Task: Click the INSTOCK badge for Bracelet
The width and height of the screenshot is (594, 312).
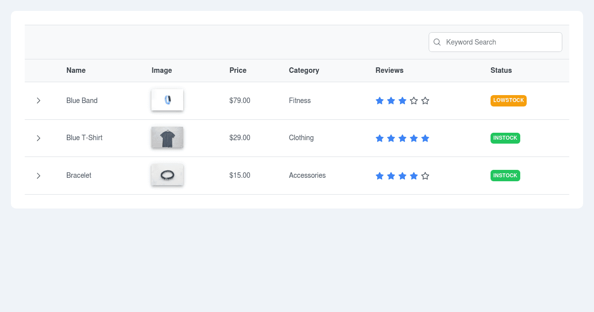Action: click(x=505, y=176)
